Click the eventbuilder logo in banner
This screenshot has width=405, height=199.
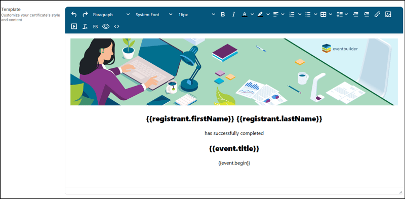pos(340,48)
